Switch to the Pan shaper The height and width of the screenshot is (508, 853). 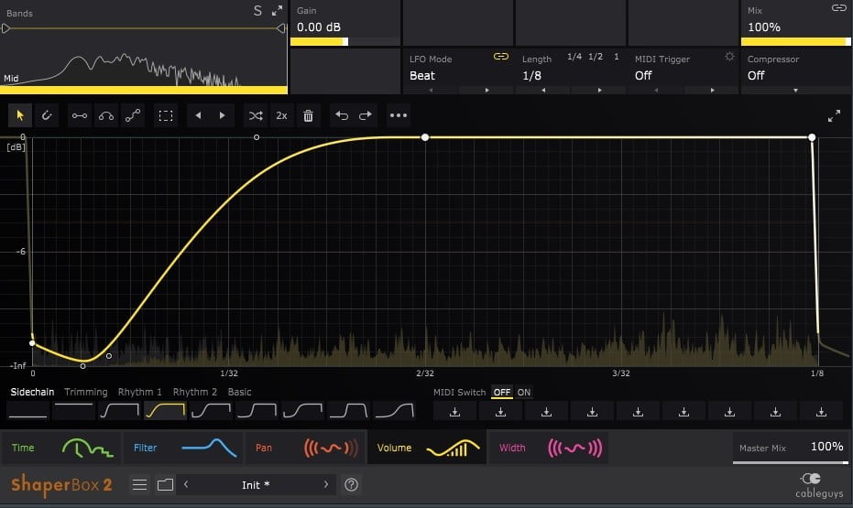(305, 449)
